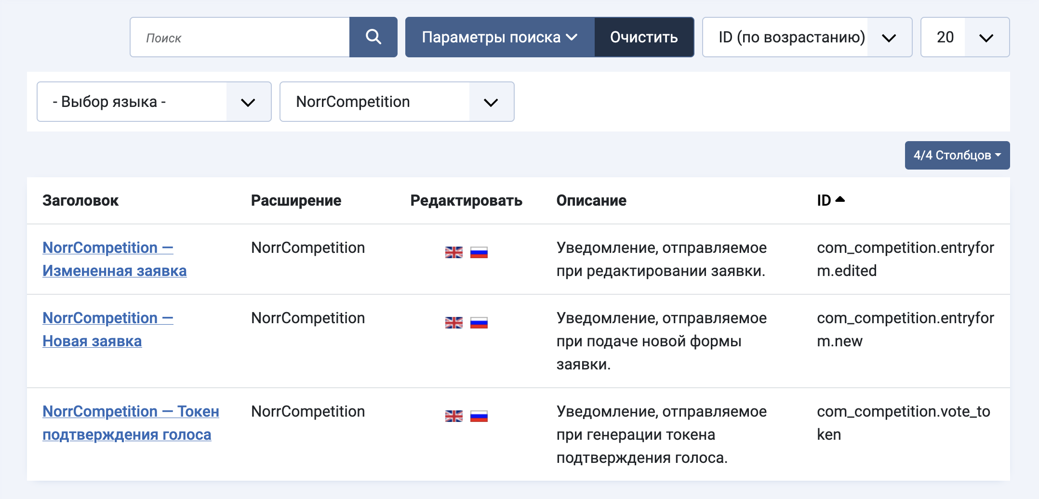Open NorrCompetition — Токен подтверждения голоса link

coord(131,423)
